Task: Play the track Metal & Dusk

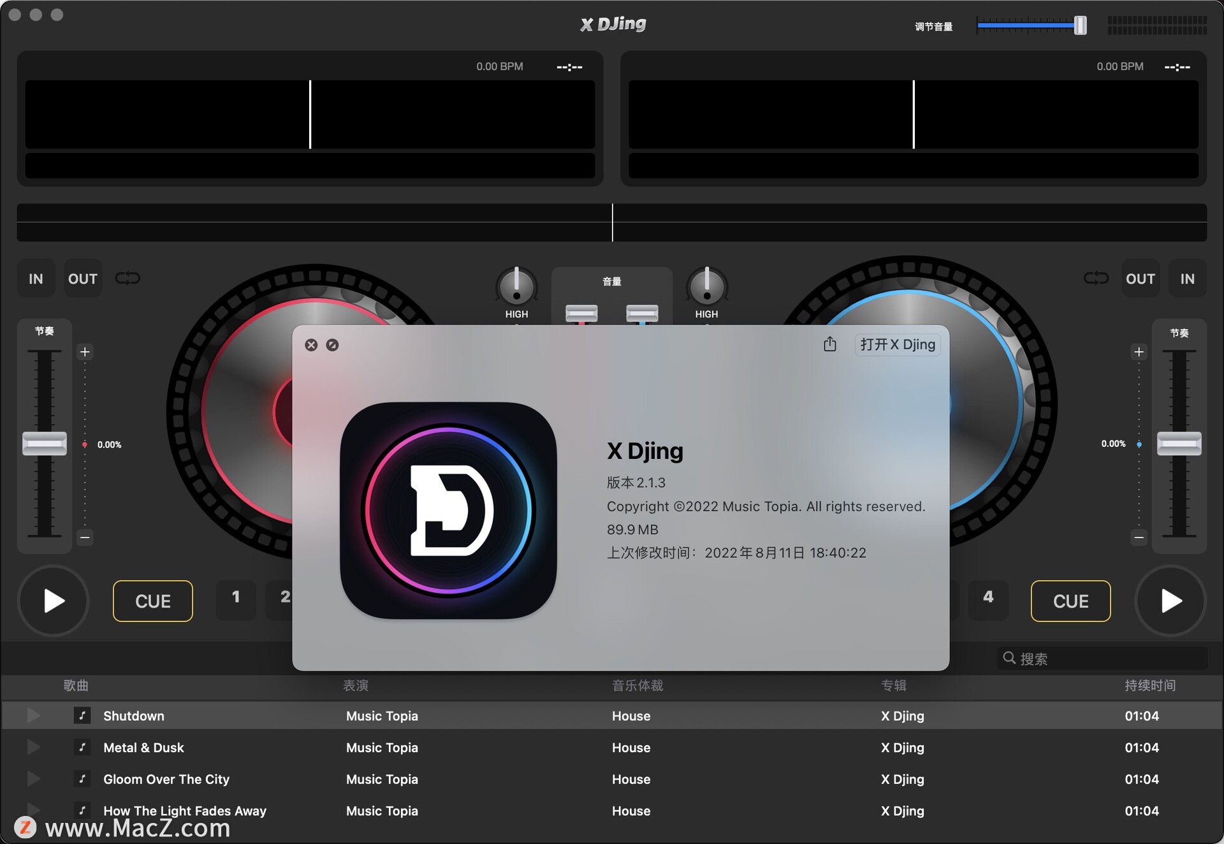Action: (x=33, y=747)
